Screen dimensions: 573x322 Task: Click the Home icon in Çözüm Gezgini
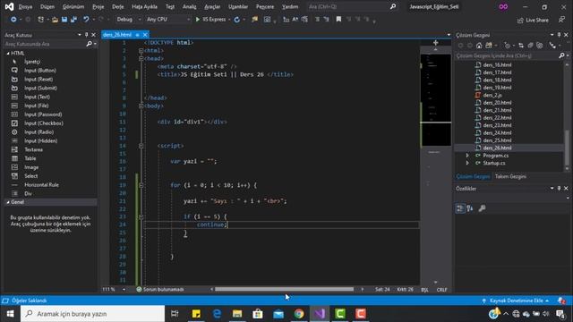479,46
